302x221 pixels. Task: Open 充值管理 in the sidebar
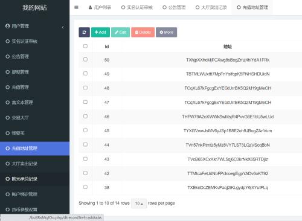pyautogui.click(x=34, y=87)
